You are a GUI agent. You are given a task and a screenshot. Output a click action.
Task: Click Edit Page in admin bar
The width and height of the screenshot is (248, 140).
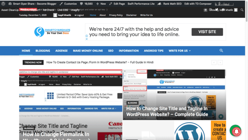(117, 4)
